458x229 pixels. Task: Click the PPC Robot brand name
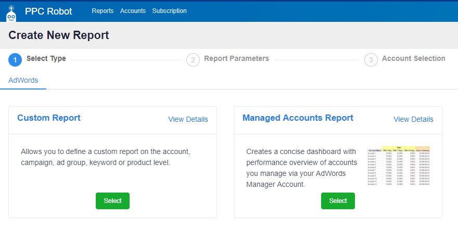(x=48, y=11)
